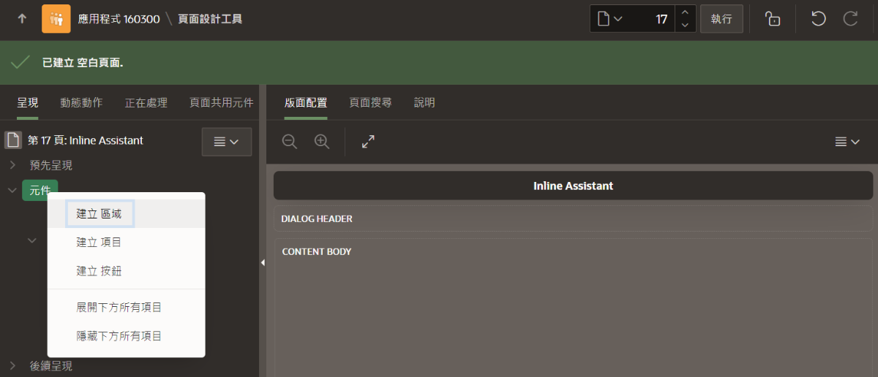Open the layout pane menu dropdown
878x377 pixels.
click(847, 142)
